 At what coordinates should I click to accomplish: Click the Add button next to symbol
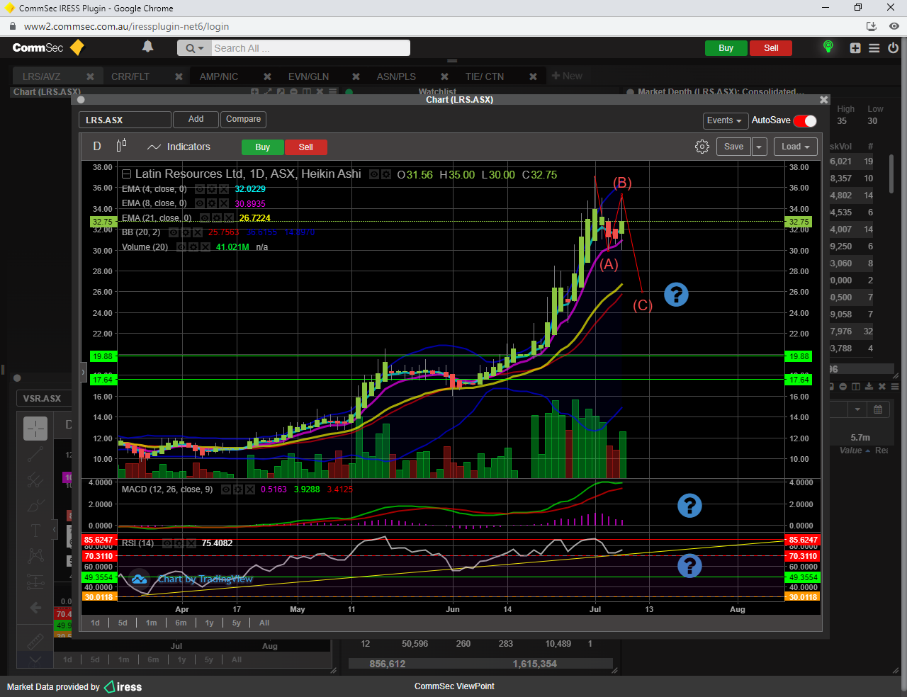[x=196, y=119]
